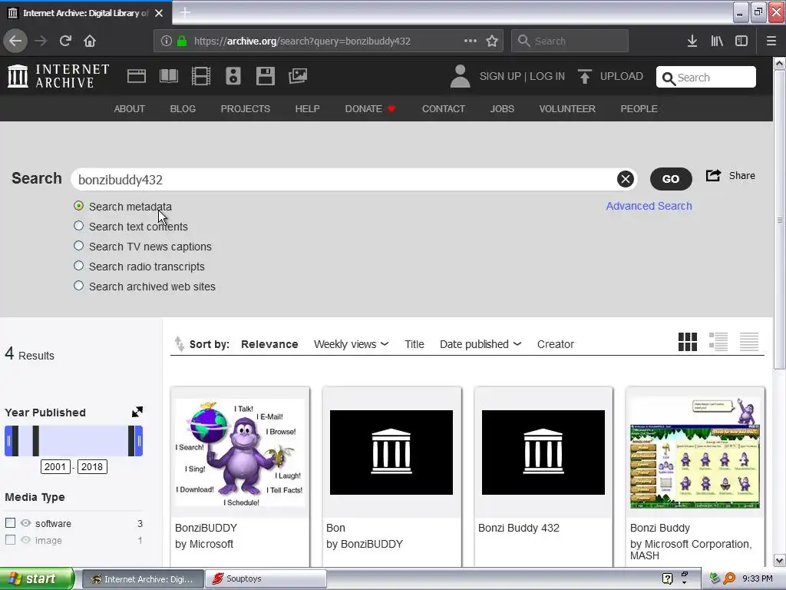786x590 pixels.
Task: Check the software media type checkbox
Action: tap(10, 522)
